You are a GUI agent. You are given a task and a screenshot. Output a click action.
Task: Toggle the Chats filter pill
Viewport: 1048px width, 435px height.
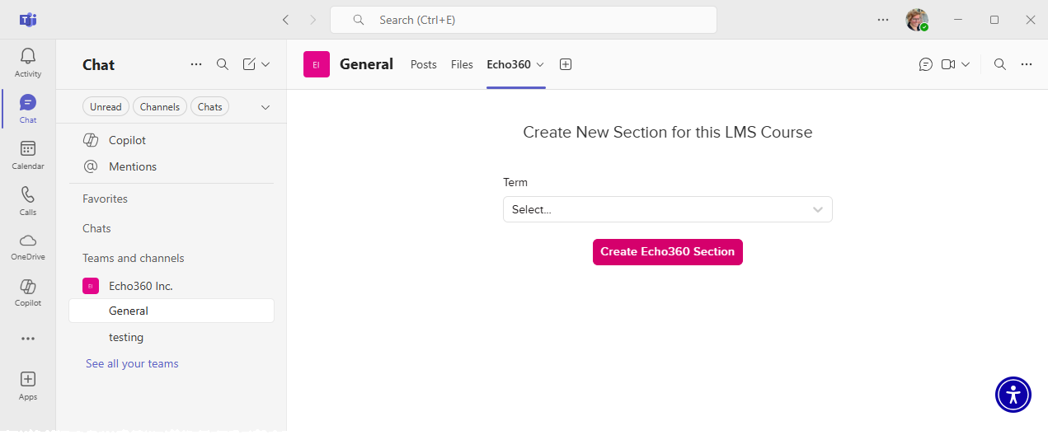(x=210, y=107)
